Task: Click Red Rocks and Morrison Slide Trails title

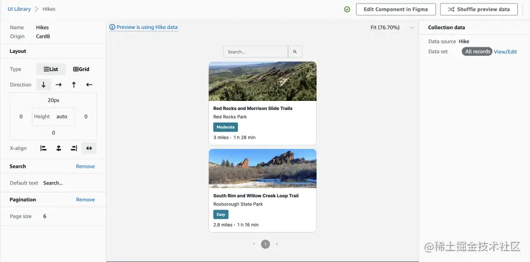Action: coord(253,108)
